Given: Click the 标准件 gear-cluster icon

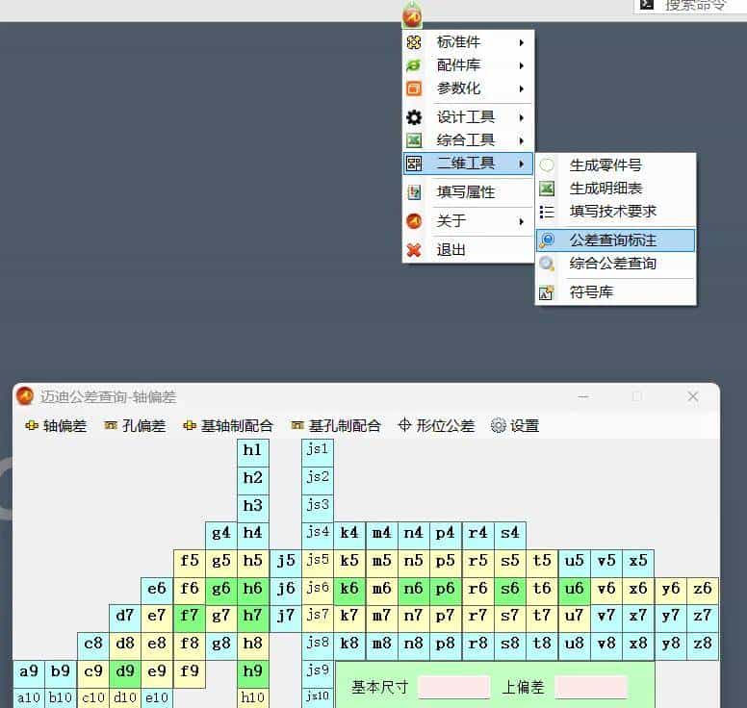Looking at the screenshot, I should coord(414,42).
